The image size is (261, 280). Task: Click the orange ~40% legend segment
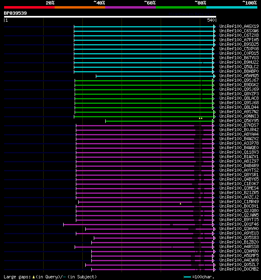click(x=80, y=7)
